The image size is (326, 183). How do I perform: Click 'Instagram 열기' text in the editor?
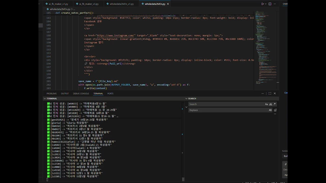94,43
